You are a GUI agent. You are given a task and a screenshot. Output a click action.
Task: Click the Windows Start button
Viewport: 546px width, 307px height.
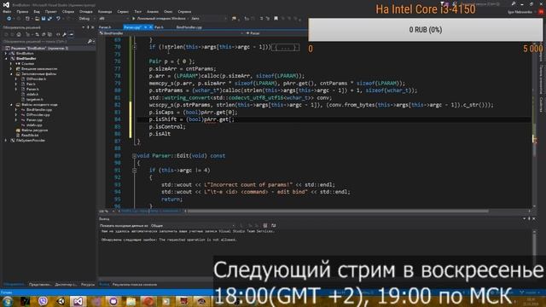pyautogui.click(x=8, y=301)
